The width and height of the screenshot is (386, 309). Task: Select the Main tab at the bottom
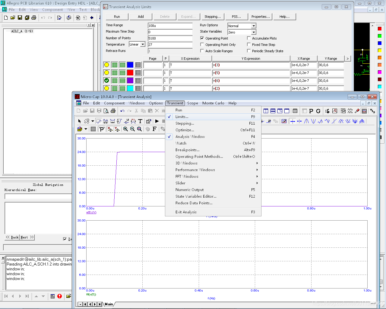(x=109, y=304)
